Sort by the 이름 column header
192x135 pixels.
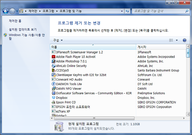click(93, 47)
